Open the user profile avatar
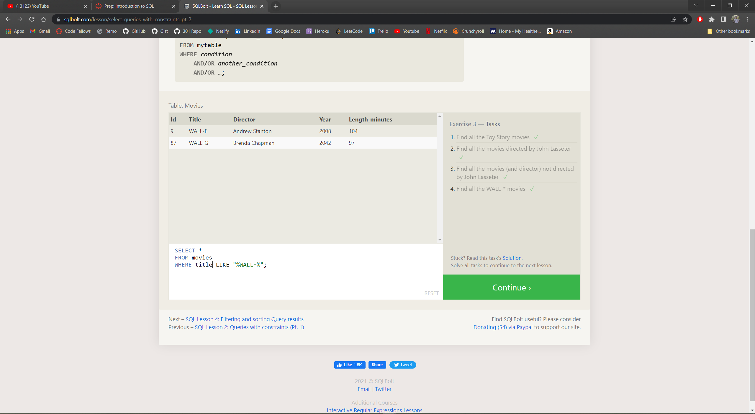 735,19
